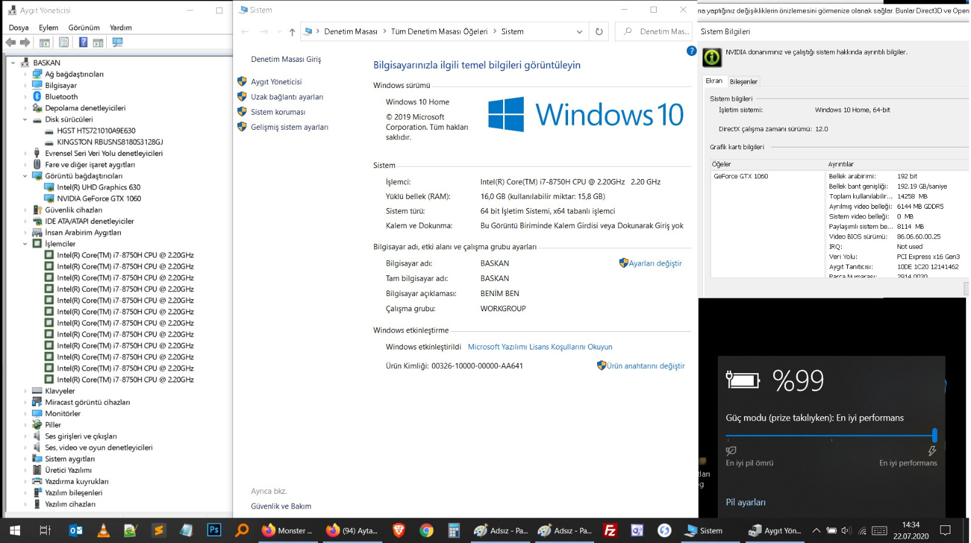Click the show/hide console tree toolbar icon
This screenshot has height=543, width=971.
[x=44, y=42]
